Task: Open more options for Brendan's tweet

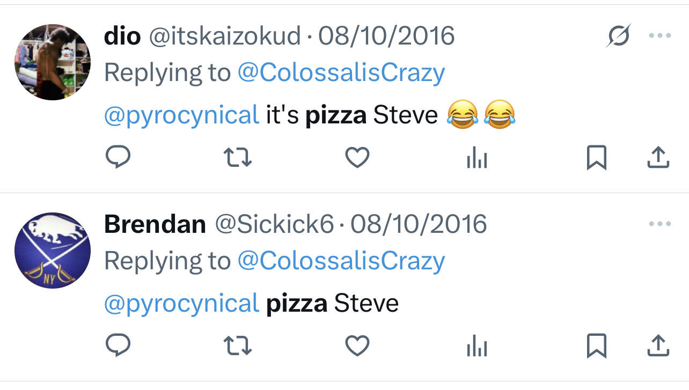Action: coord(659,224)
